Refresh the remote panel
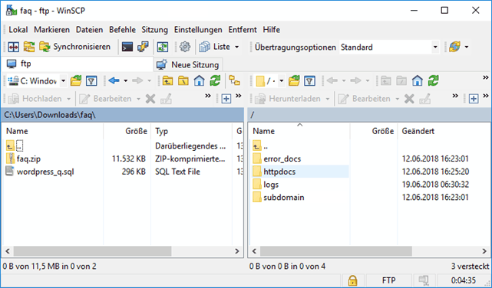The height and width of the screenshot is (288, 492). (434, 81)
